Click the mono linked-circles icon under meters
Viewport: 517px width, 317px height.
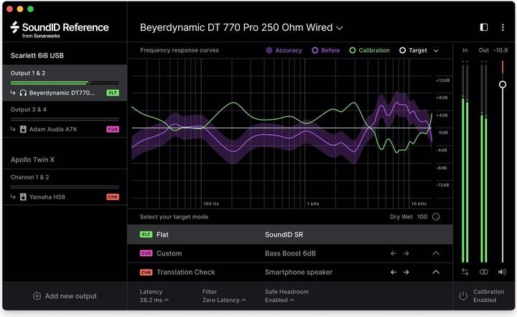click(484, 272)
